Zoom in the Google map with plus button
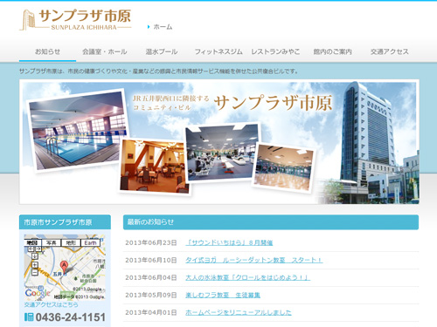The width and height of the screenshot is (437, 327). click(x=35, y=265)
